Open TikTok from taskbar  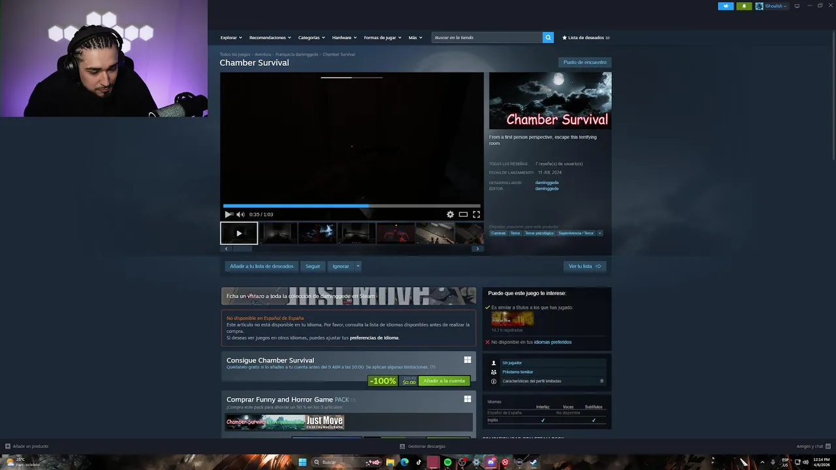pyautogui.click(x=419, y=462)
